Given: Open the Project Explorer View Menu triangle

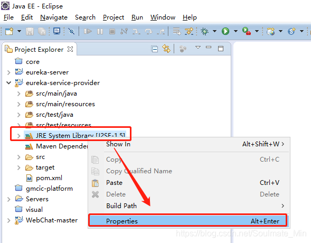Looking at the screenshot, I should pyautogui.click(x=198, y=48).
